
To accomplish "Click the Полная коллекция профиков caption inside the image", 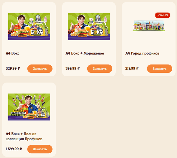I will pos(18,113).
